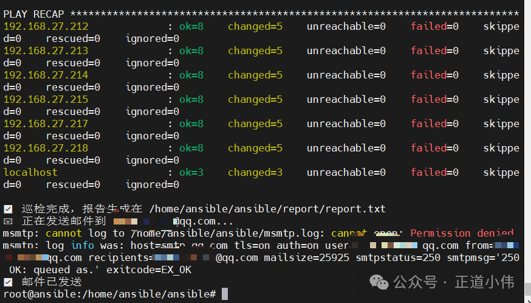This screenshot has width=531, height=303.
Task: Click the smtpstatus=250 value
Action: tap(398, 258)
